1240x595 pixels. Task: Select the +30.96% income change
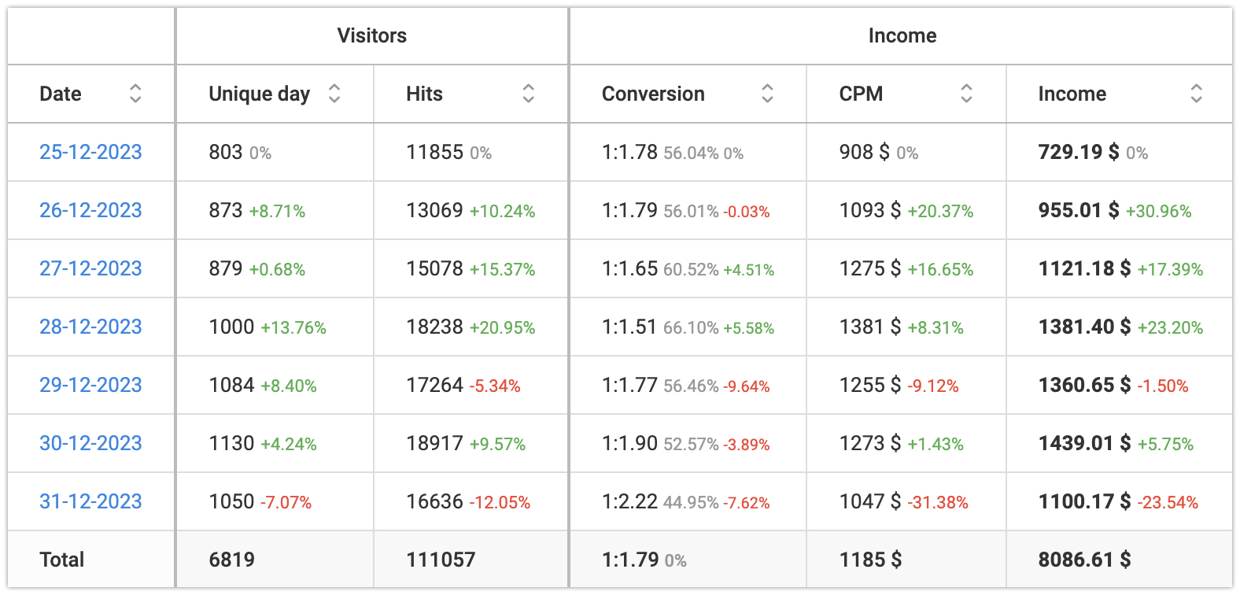click(x=1159, y=211)
